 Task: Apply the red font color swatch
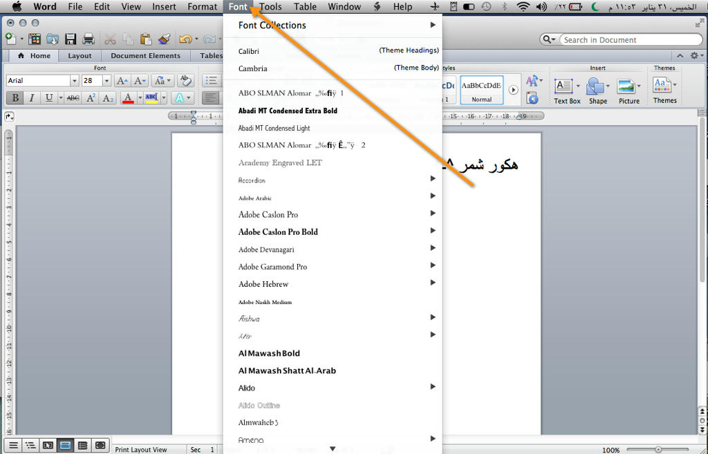pos(128,98)
